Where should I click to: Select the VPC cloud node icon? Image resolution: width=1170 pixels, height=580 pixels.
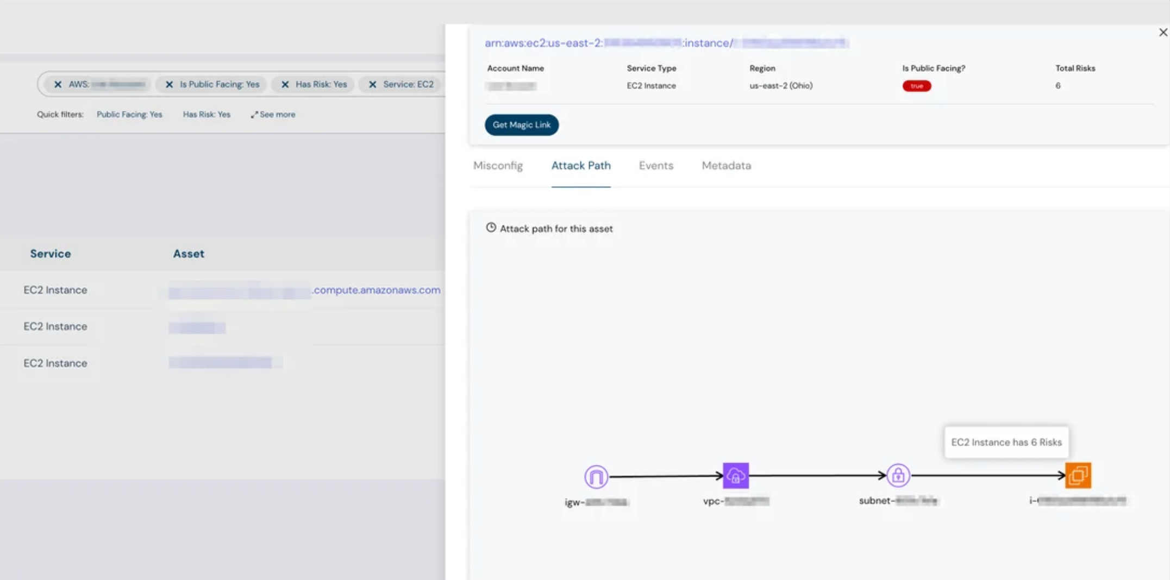point(735,475)
